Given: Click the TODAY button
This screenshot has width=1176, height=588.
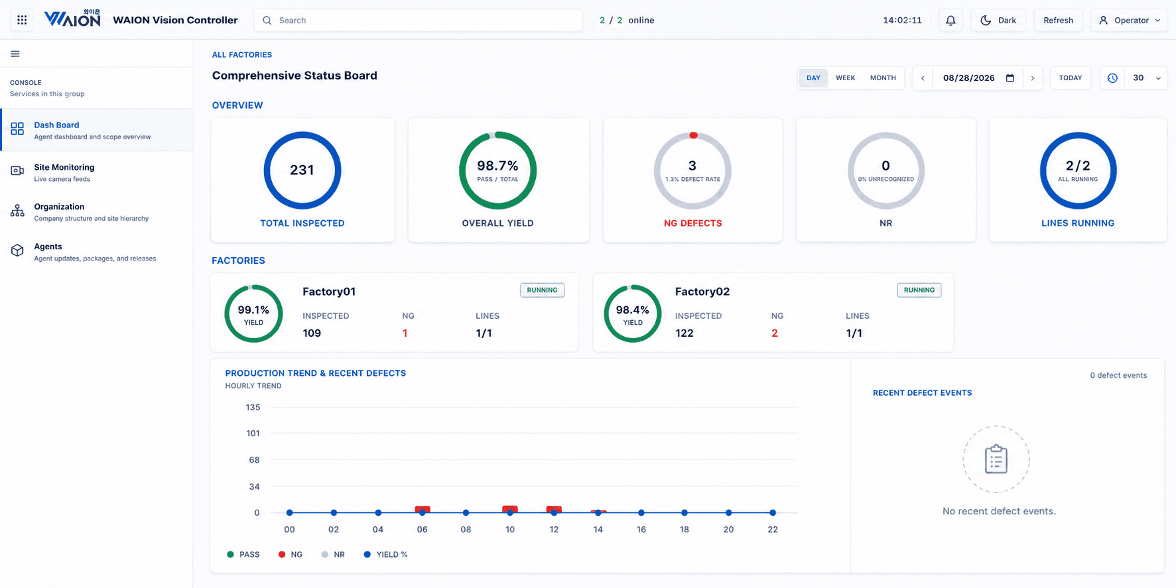Looking at the screenshot, I should [1071, 78].
